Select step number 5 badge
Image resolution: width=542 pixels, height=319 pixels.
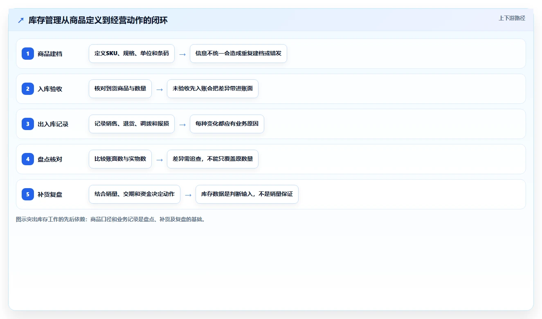pos(28,194)
